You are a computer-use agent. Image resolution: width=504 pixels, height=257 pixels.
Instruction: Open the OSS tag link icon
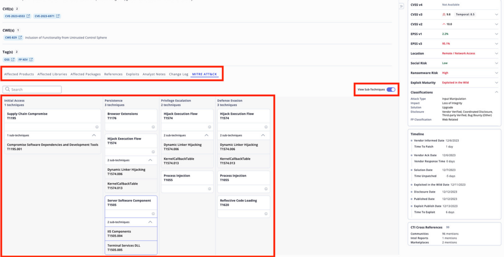point(13,60)
